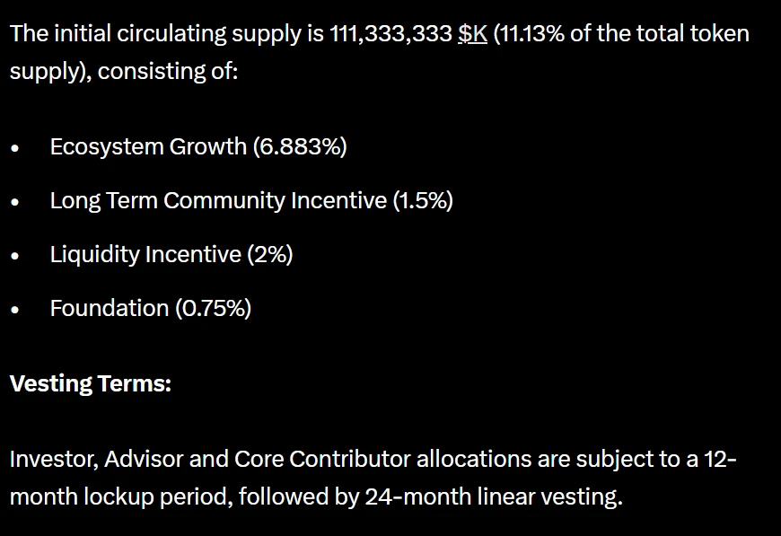Open the $K cashtag link

(x=473, y=35)
